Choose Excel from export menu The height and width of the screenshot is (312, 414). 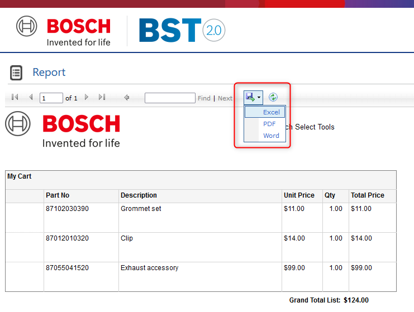click(x=271, y=112)
